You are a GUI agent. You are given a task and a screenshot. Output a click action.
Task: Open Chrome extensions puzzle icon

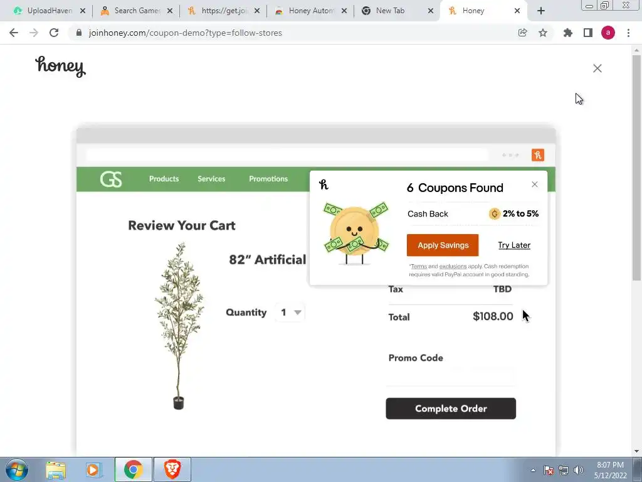(x=568, y=33)
